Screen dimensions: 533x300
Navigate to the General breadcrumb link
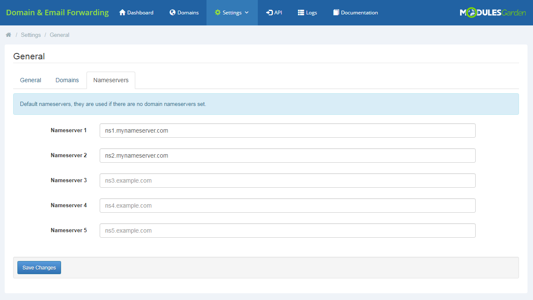pyautogui.click(x=59, y=34)
